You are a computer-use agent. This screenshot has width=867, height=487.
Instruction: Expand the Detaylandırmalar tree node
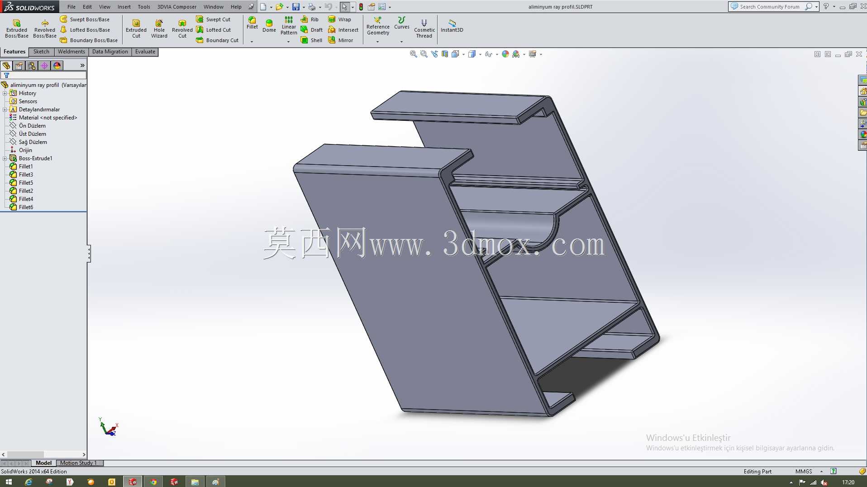[5, 110]
